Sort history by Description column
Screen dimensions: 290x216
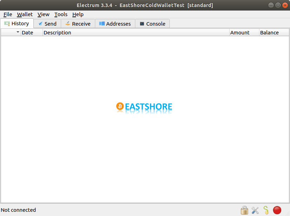tap(136, 33)
